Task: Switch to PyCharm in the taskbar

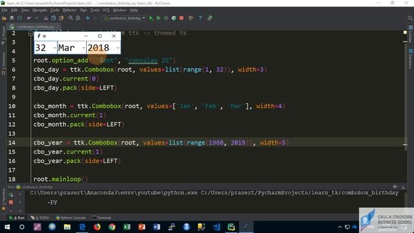Action: click(232, 227)
